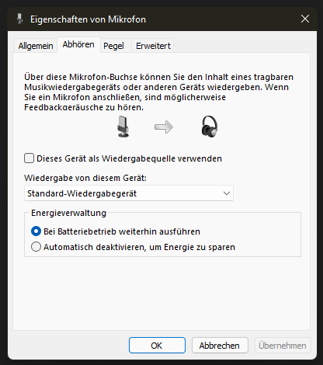Click the Abbrechen button
Viewport: 323px width, 365px height.
click(220, 346)
